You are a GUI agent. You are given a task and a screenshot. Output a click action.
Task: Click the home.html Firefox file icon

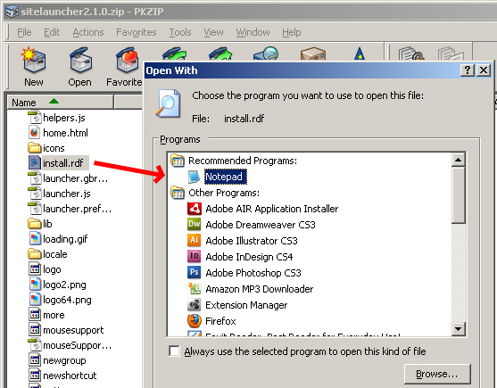pyautogui.click(x=35, y=132)
